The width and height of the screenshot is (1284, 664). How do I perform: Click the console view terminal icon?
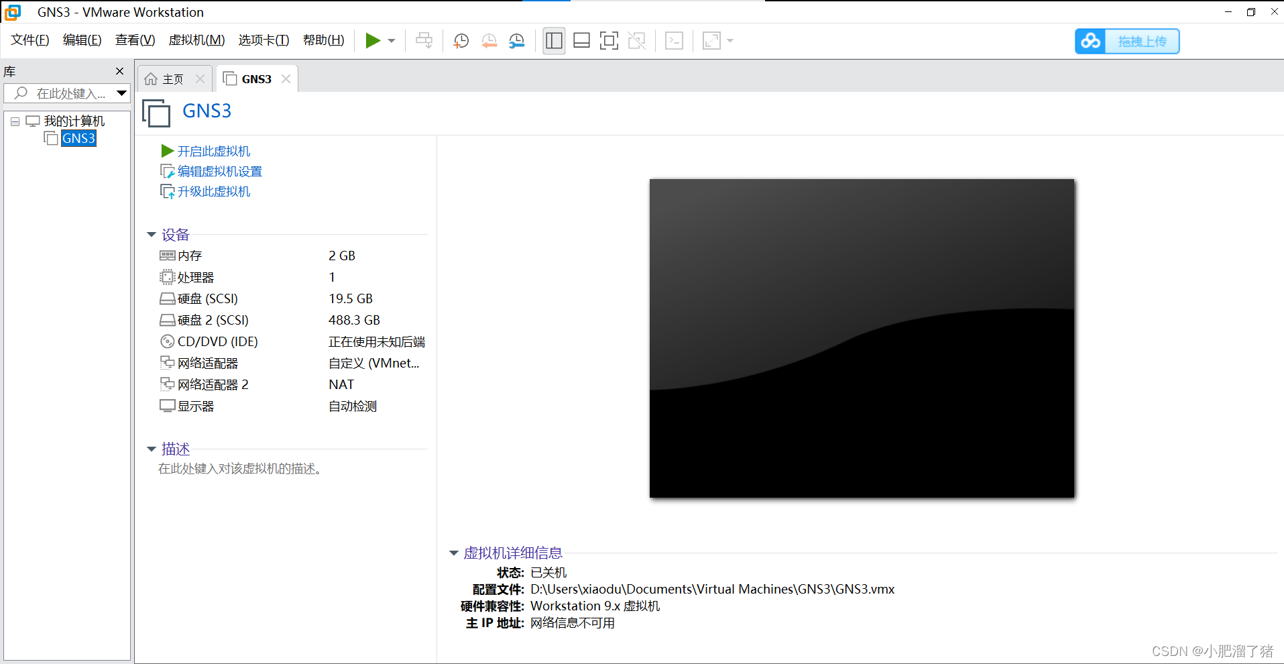click(674, 41)
